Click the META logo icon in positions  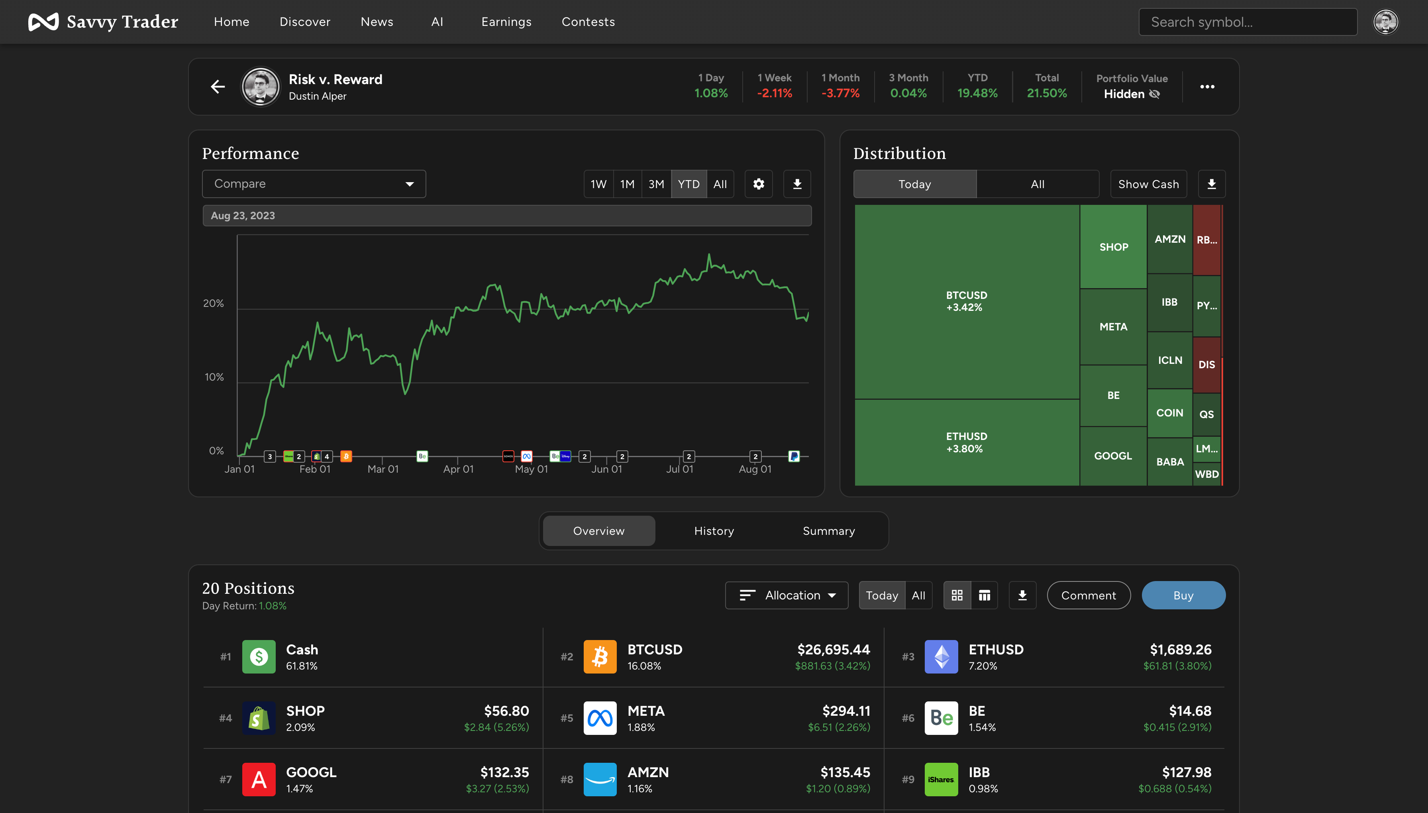point(600,718)
